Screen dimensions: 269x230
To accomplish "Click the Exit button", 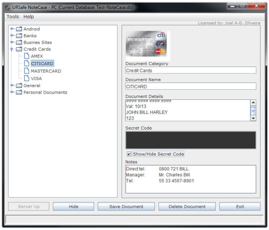I will 240,207.
